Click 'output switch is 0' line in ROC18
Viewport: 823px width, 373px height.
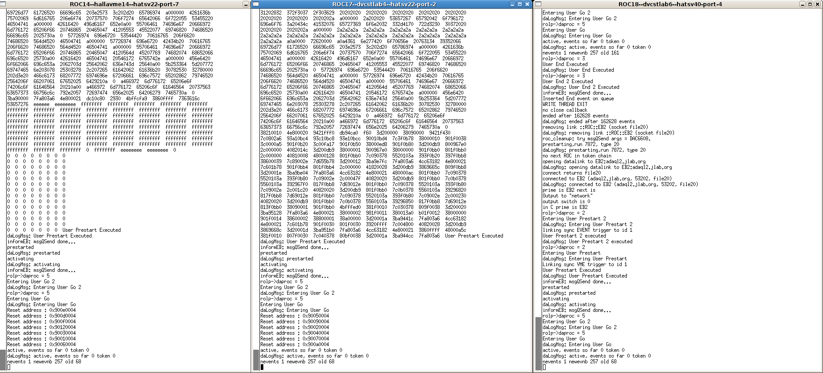tap(566, 201)
